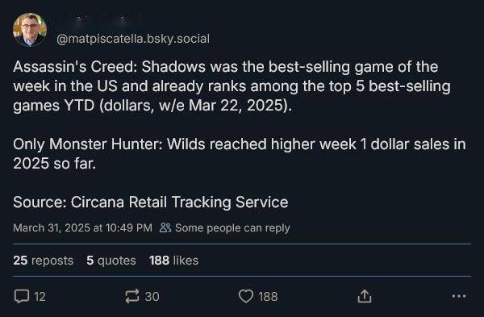Open the three-dot more options menu
The width and height of the screenshot is (484, 317).
click(459, 296)
